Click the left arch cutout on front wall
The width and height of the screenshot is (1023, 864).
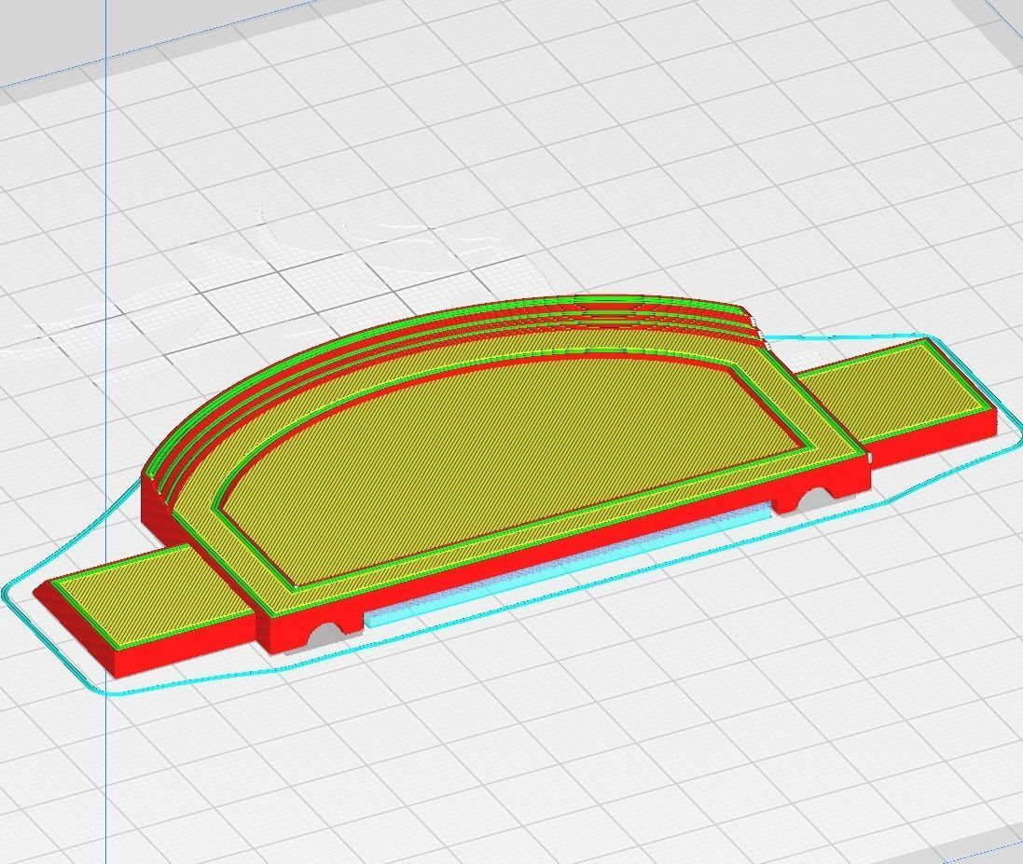326,634
